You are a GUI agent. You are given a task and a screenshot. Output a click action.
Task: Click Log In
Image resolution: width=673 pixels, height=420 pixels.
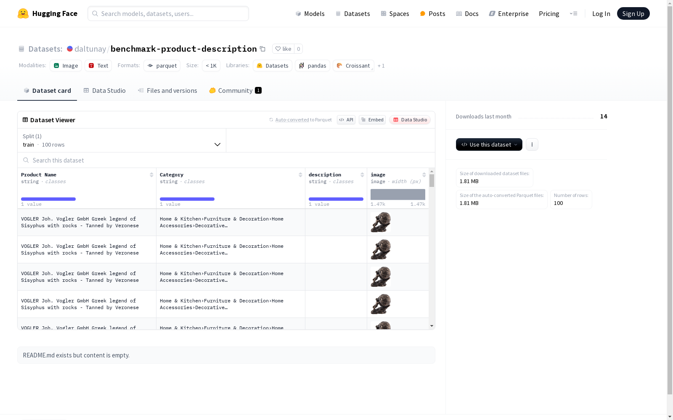(601, 13)
